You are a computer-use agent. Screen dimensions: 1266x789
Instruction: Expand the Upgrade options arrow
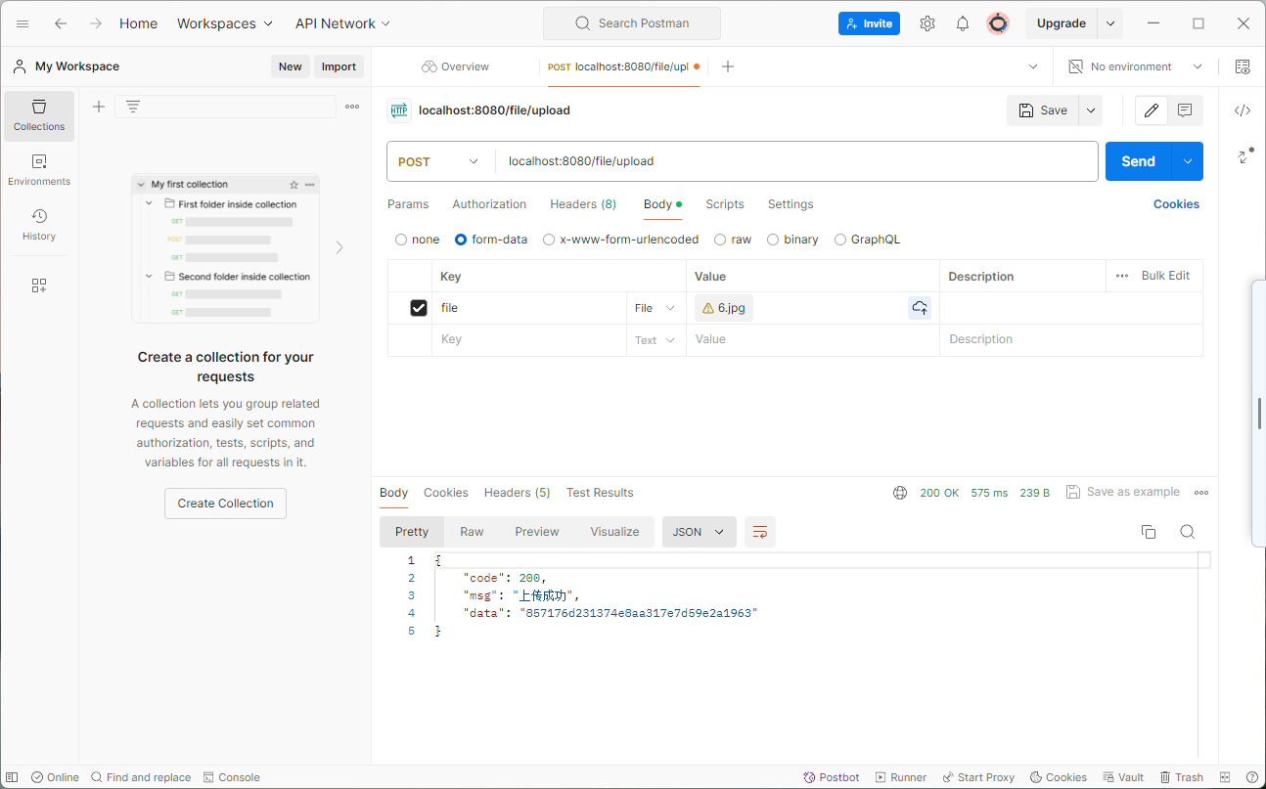1110,23
